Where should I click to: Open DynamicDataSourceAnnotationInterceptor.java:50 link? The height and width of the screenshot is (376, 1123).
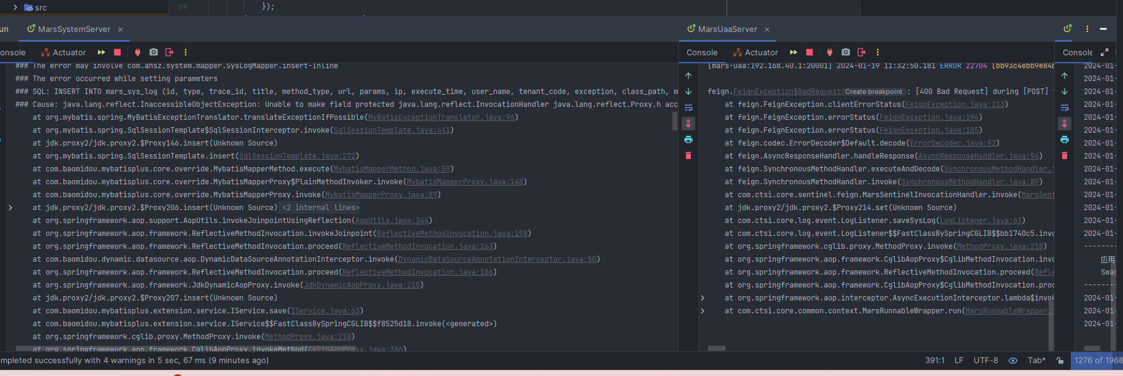(x=497, y=259)
